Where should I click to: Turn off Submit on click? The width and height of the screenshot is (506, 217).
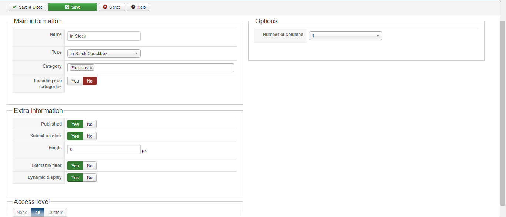pyautogui.click(x=90, y=136)
